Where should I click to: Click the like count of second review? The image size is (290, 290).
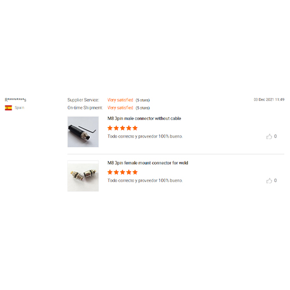tap(275, 180)
